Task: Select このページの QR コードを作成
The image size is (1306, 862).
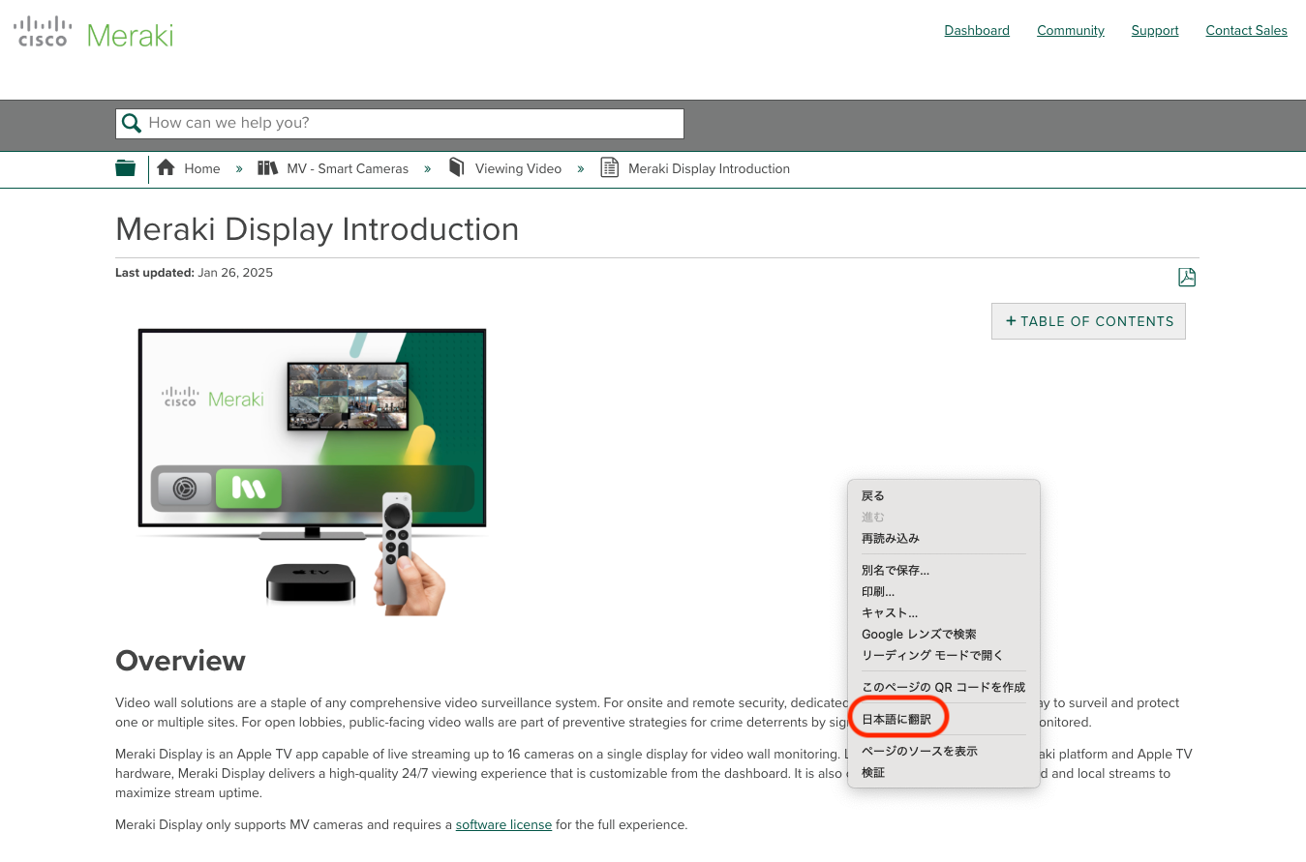Action: [944, 687]
